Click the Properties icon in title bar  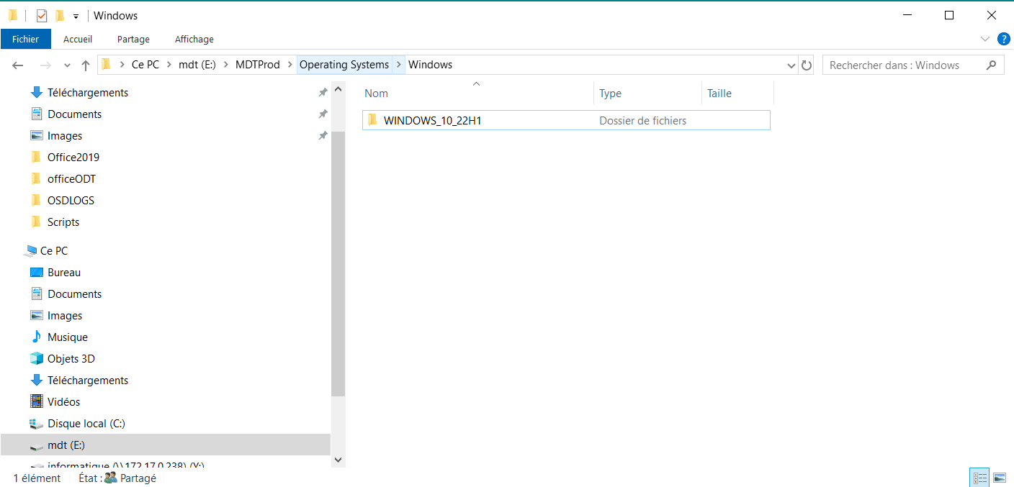click(x=42, y=16)
